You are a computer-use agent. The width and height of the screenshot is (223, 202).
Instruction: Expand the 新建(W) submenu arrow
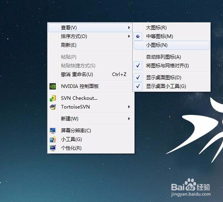coord(129,119)
